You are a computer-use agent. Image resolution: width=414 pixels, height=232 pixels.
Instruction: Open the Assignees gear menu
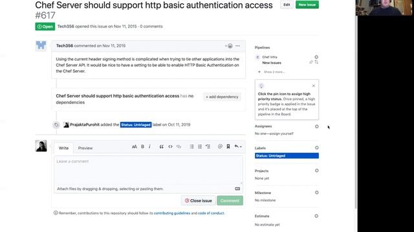[316, 126]
